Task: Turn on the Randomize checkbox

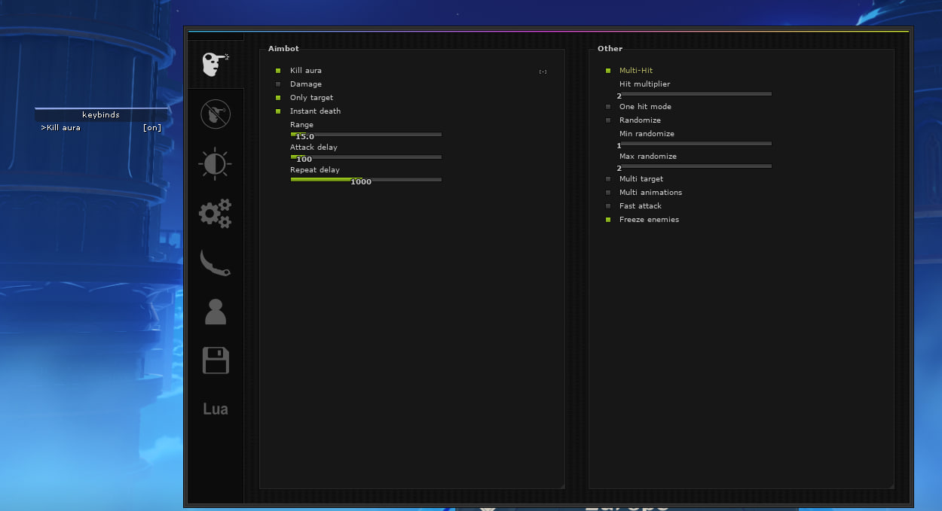Action: pos(608,120)
